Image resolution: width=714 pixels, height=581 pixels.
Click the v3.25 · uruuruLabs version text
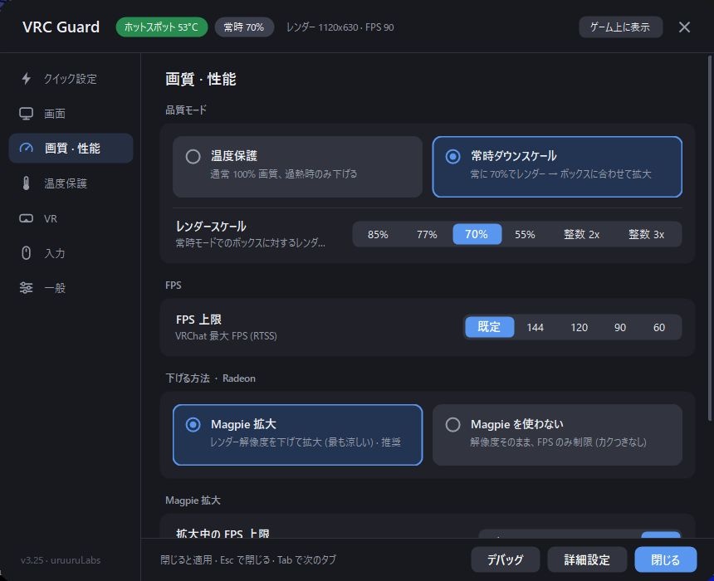click(x=61, y=560)
